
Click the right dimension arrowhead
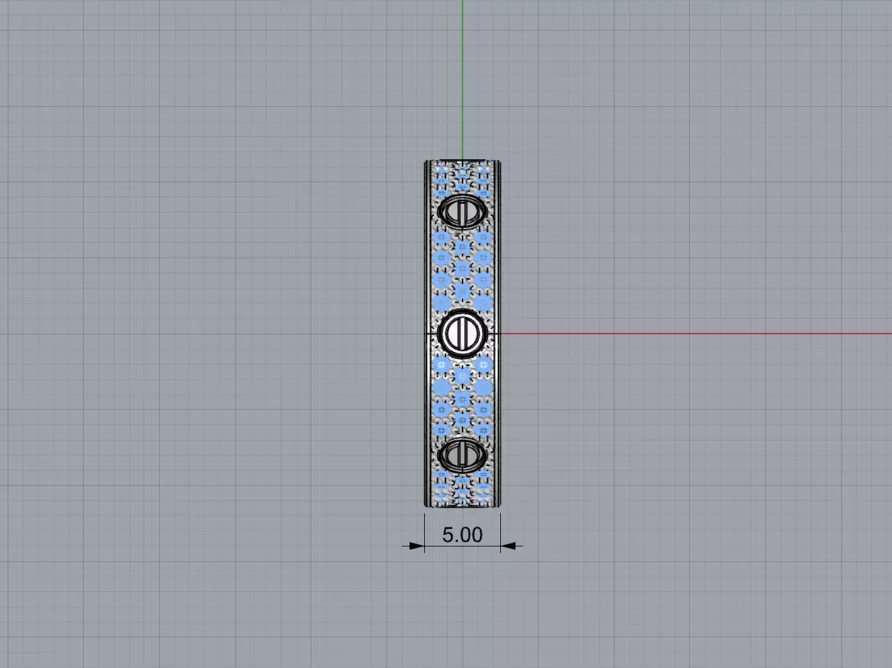[x=508, y=546]
